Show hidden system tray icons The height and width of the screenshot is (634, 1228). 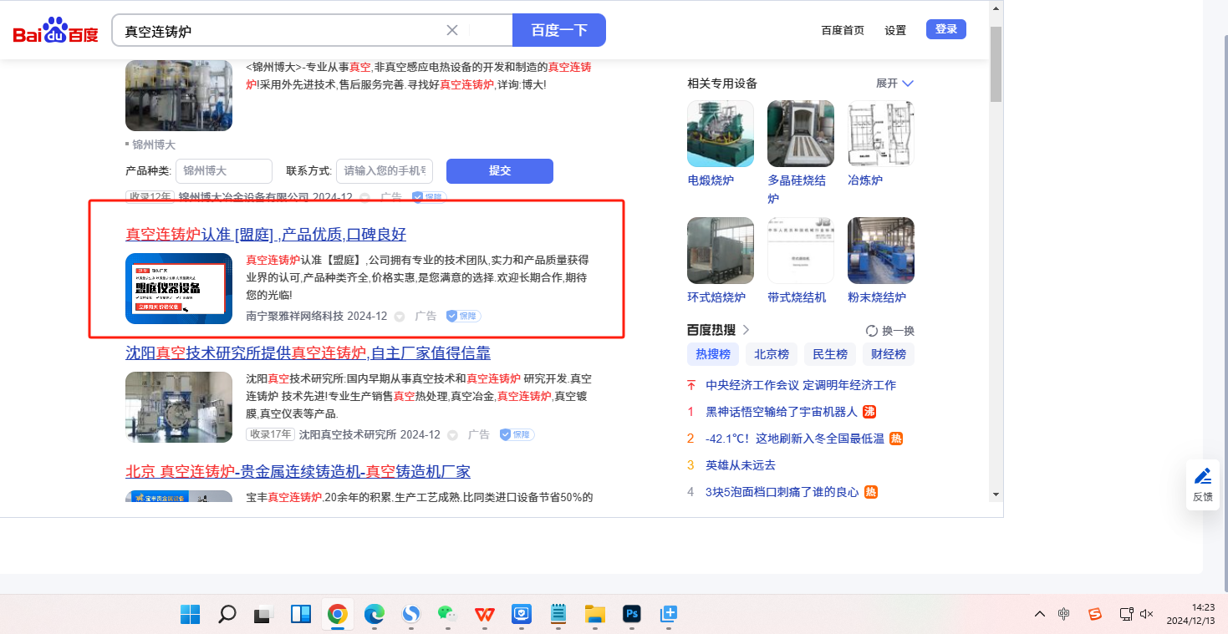(x=1040, y=614)
